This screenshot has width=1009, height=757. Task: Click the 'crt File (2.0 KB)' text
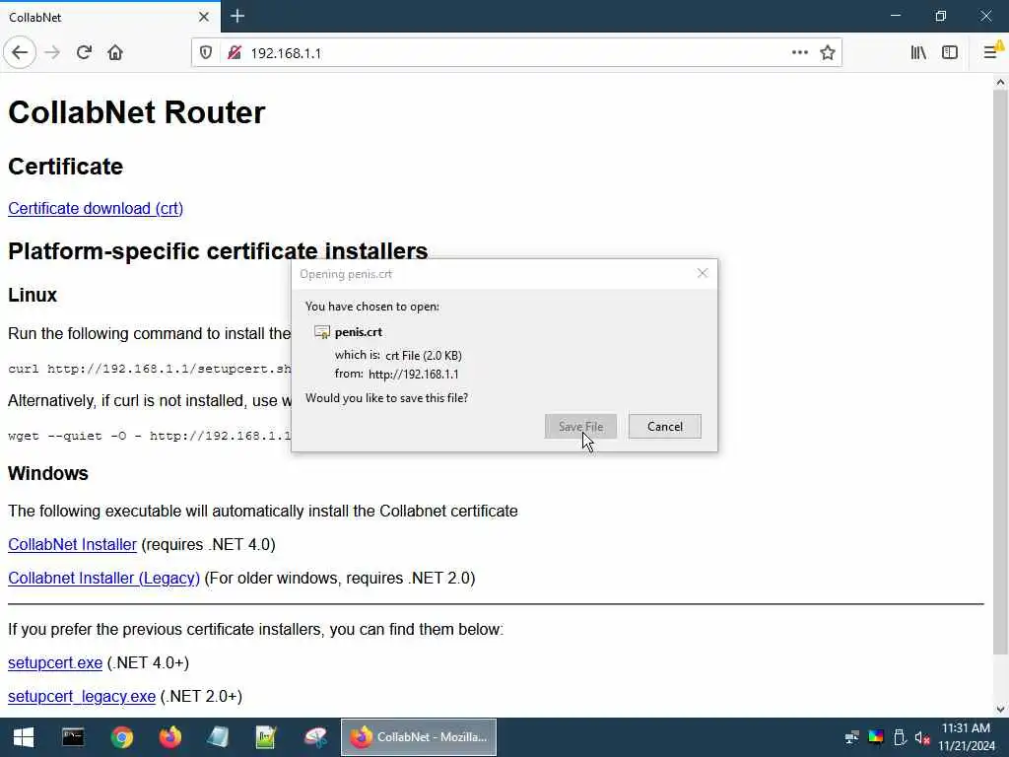(424, 355)
